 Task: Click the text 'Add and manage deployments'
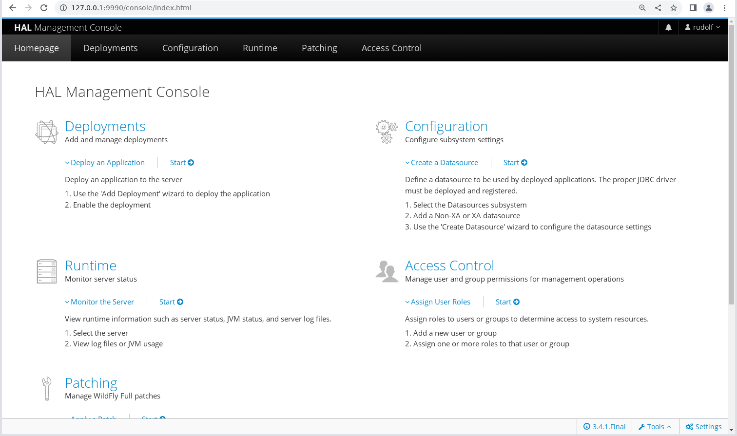point(116,140)
